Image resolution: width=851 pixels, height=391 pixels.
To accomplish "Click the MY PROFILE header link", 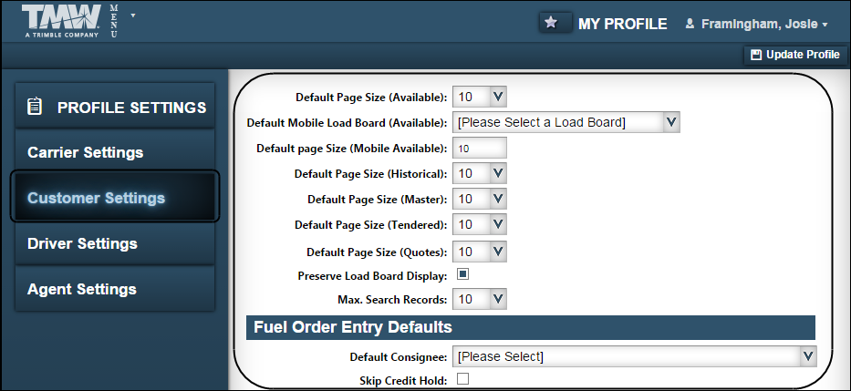I will tap(622, 24).
